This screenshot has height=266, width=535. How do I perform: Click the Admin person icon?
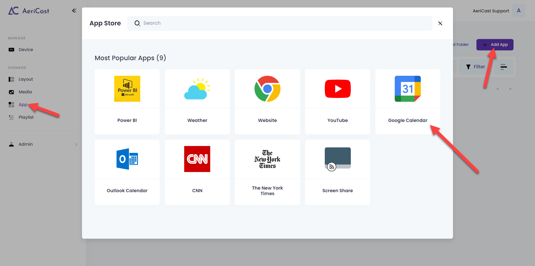[11, 144]
